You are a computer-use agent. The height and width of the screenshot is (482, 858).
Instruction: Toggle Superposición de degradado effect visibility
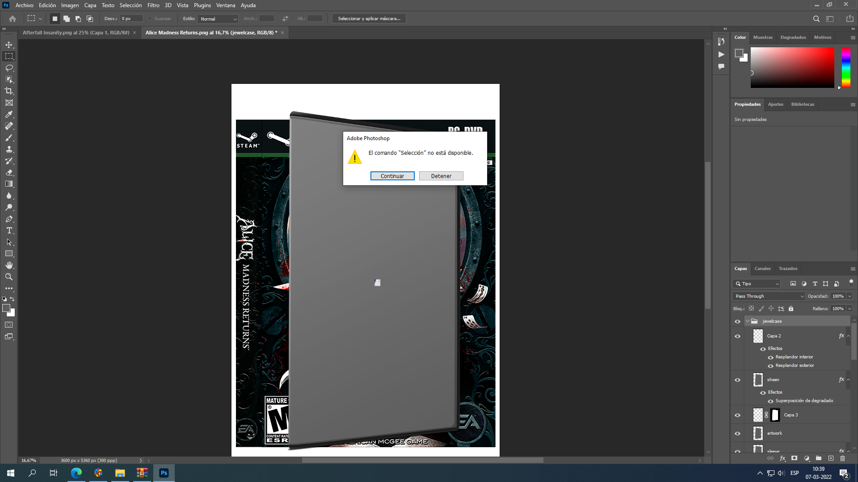pyautogui.click(x=770, y=401)
